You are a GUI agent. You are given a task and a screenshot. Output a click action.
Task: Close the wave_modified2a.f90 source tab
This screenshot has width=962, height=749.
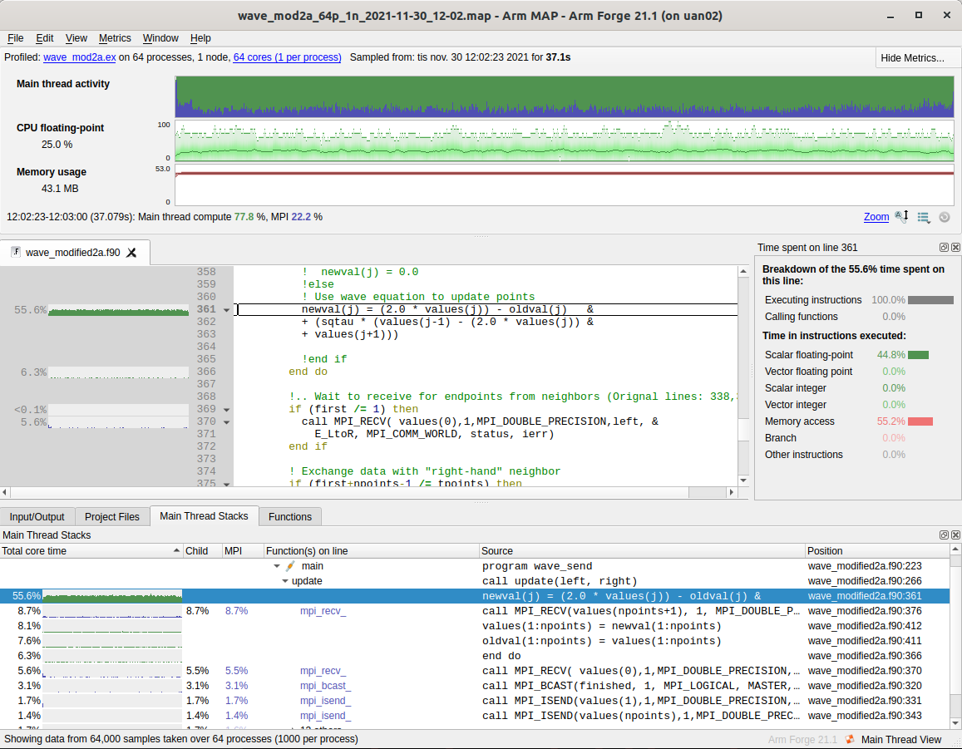point(131,253)
